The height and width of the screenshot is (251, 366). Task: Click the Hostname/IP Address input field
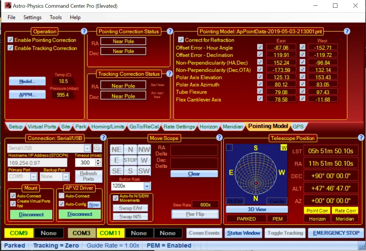37,163
